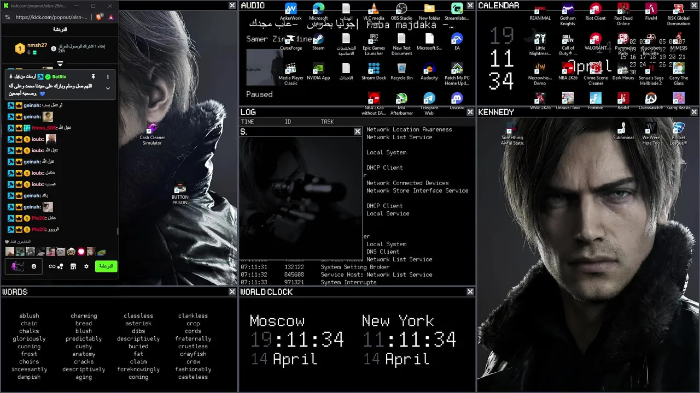
Task: Click the word 'gloriously' in WORDS panel
Action: pos(29,339)
